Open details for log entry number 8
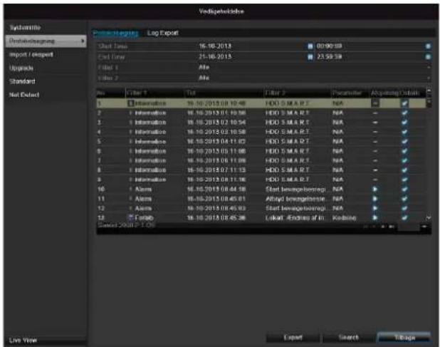Image resolution: width=440 pixels, height=347 pixels. pos(404,170)
